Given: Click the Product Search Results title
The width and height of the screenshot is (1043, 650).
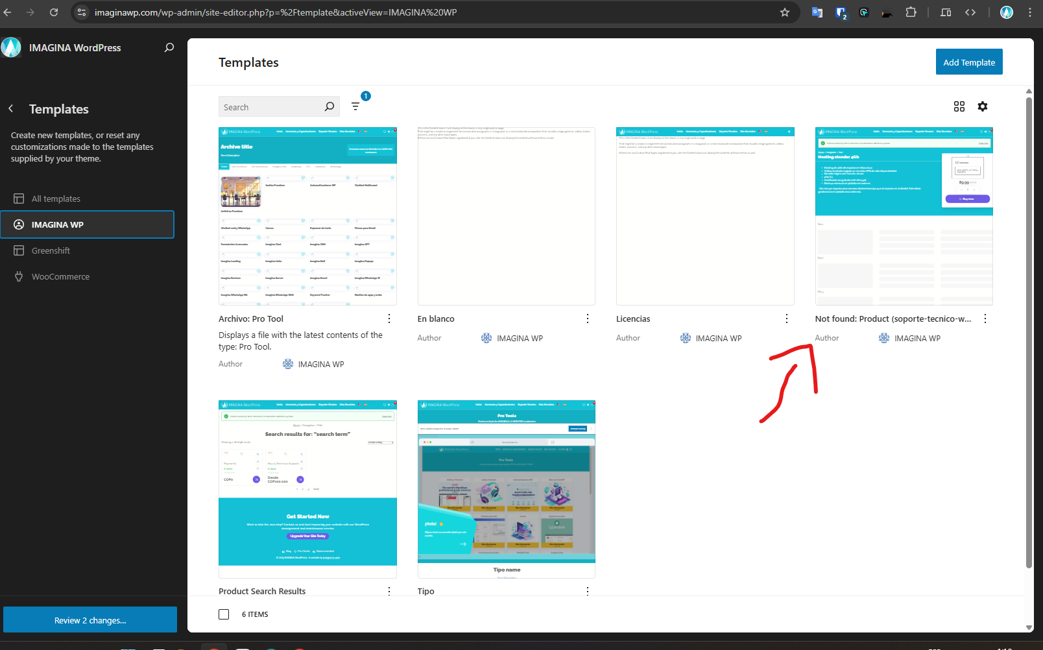Looking at the screenshot, I should (x=262, y=591).
